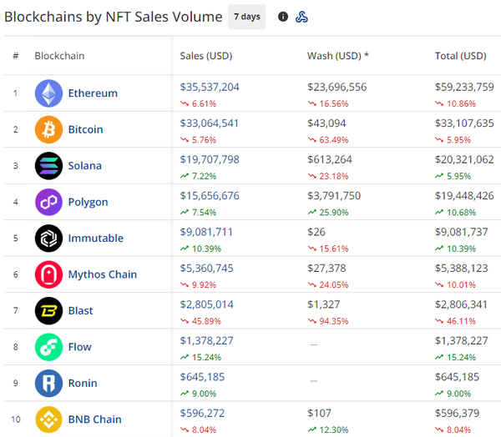The width and height of the screenshot is (501, 437).
Task: Sort by Total (USD) column header
Action: pos(460,56)
